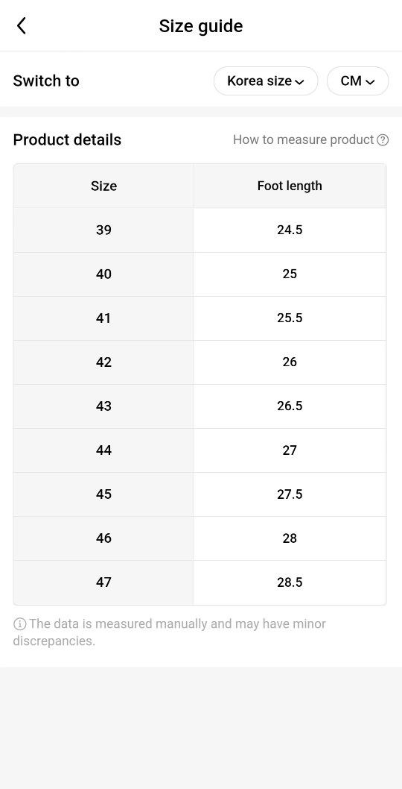Click the info icon beside disclaimer
Viewport: 402px width, 789px height.
pos(19,624)
